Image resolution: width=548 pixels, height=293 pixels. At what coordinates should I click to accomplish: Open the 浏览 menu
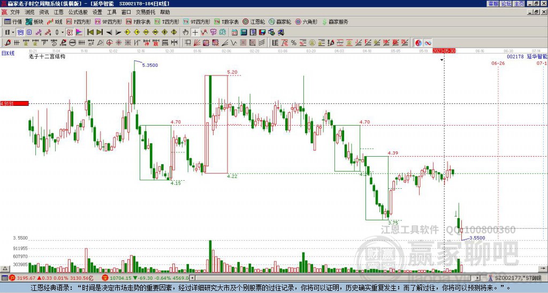point(29,12)
